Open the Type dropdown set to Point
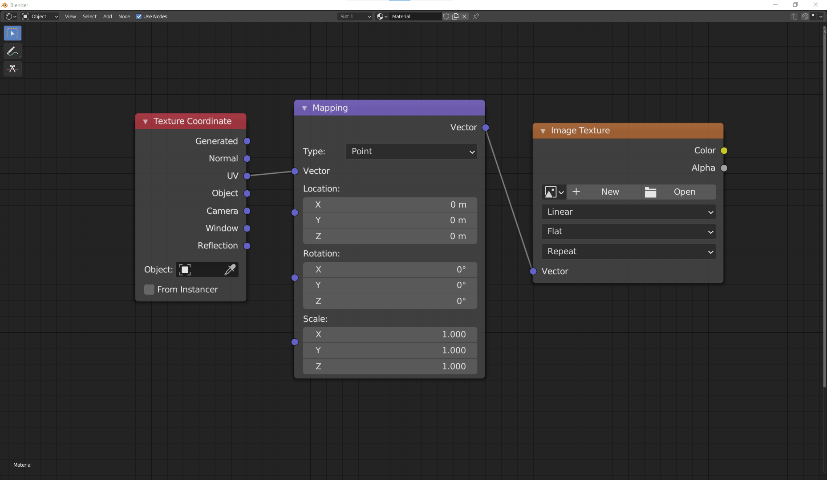Viewport: 827px width, 480px height. [411, 152]
